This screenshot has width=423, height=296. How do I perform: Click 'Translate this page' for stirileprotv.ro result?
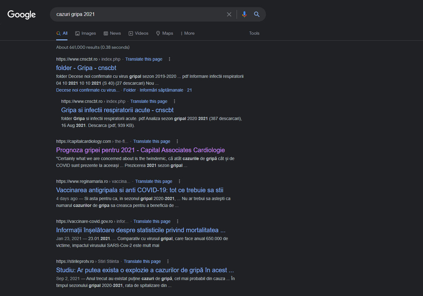142,261
